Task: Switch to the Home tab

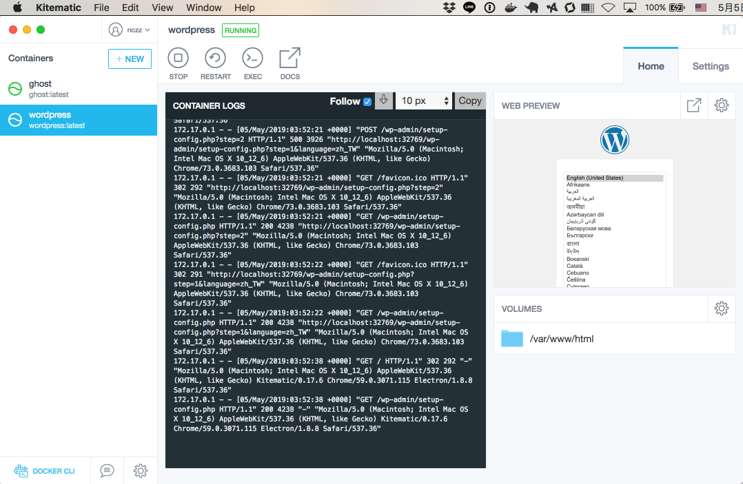Action: 651,66
